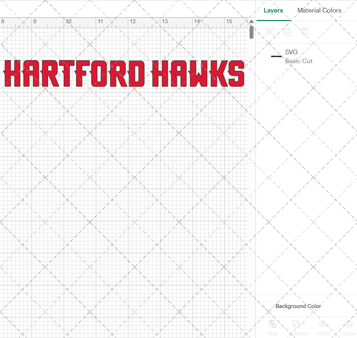Click ruler mark 15

[x=229, y=21]
